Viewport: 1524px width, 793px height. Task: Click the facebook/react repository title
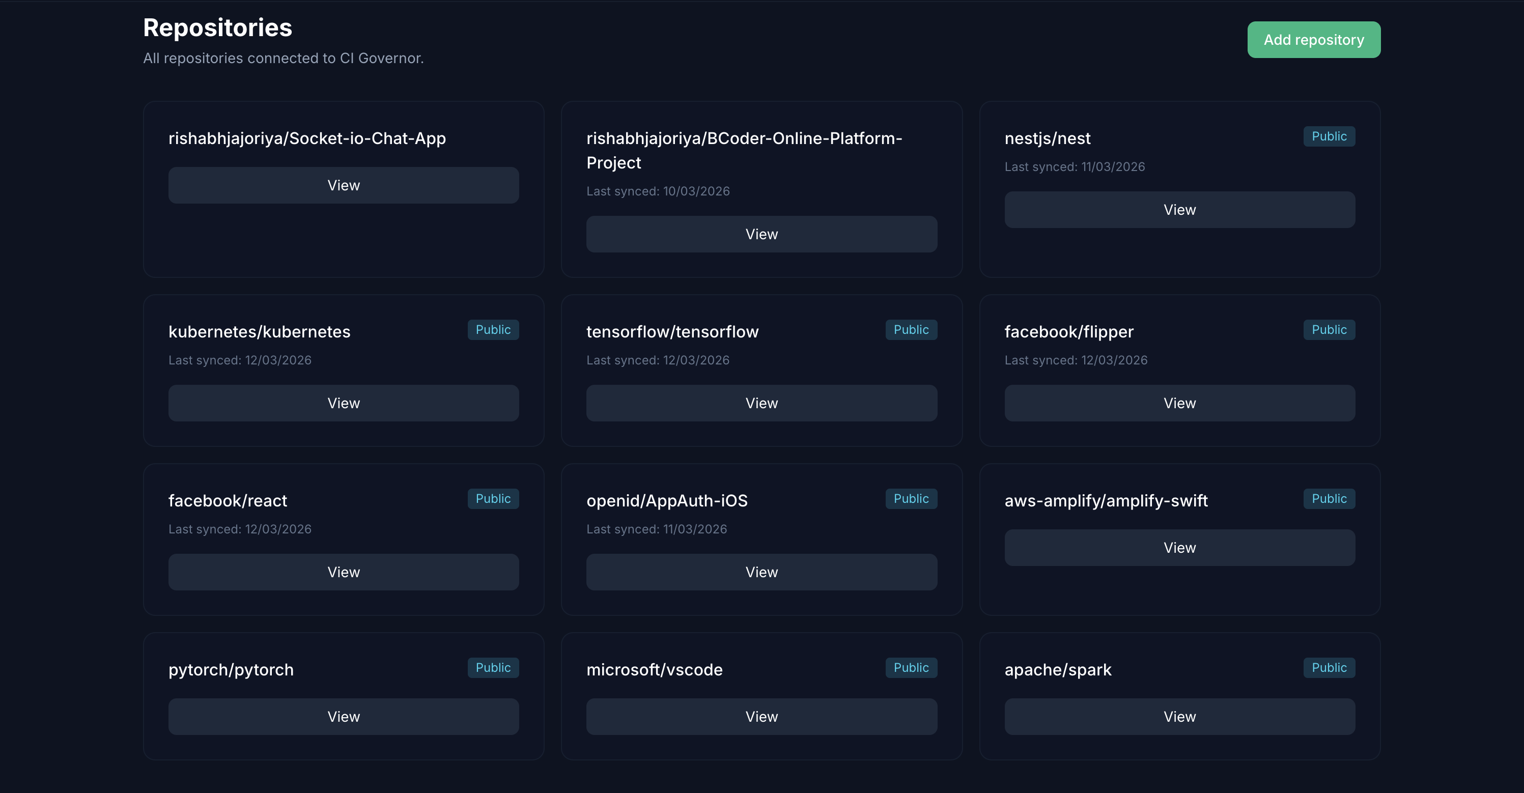pos(228,501)
